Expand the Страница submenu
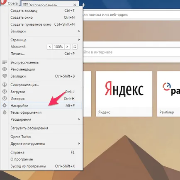 (41, 40)
